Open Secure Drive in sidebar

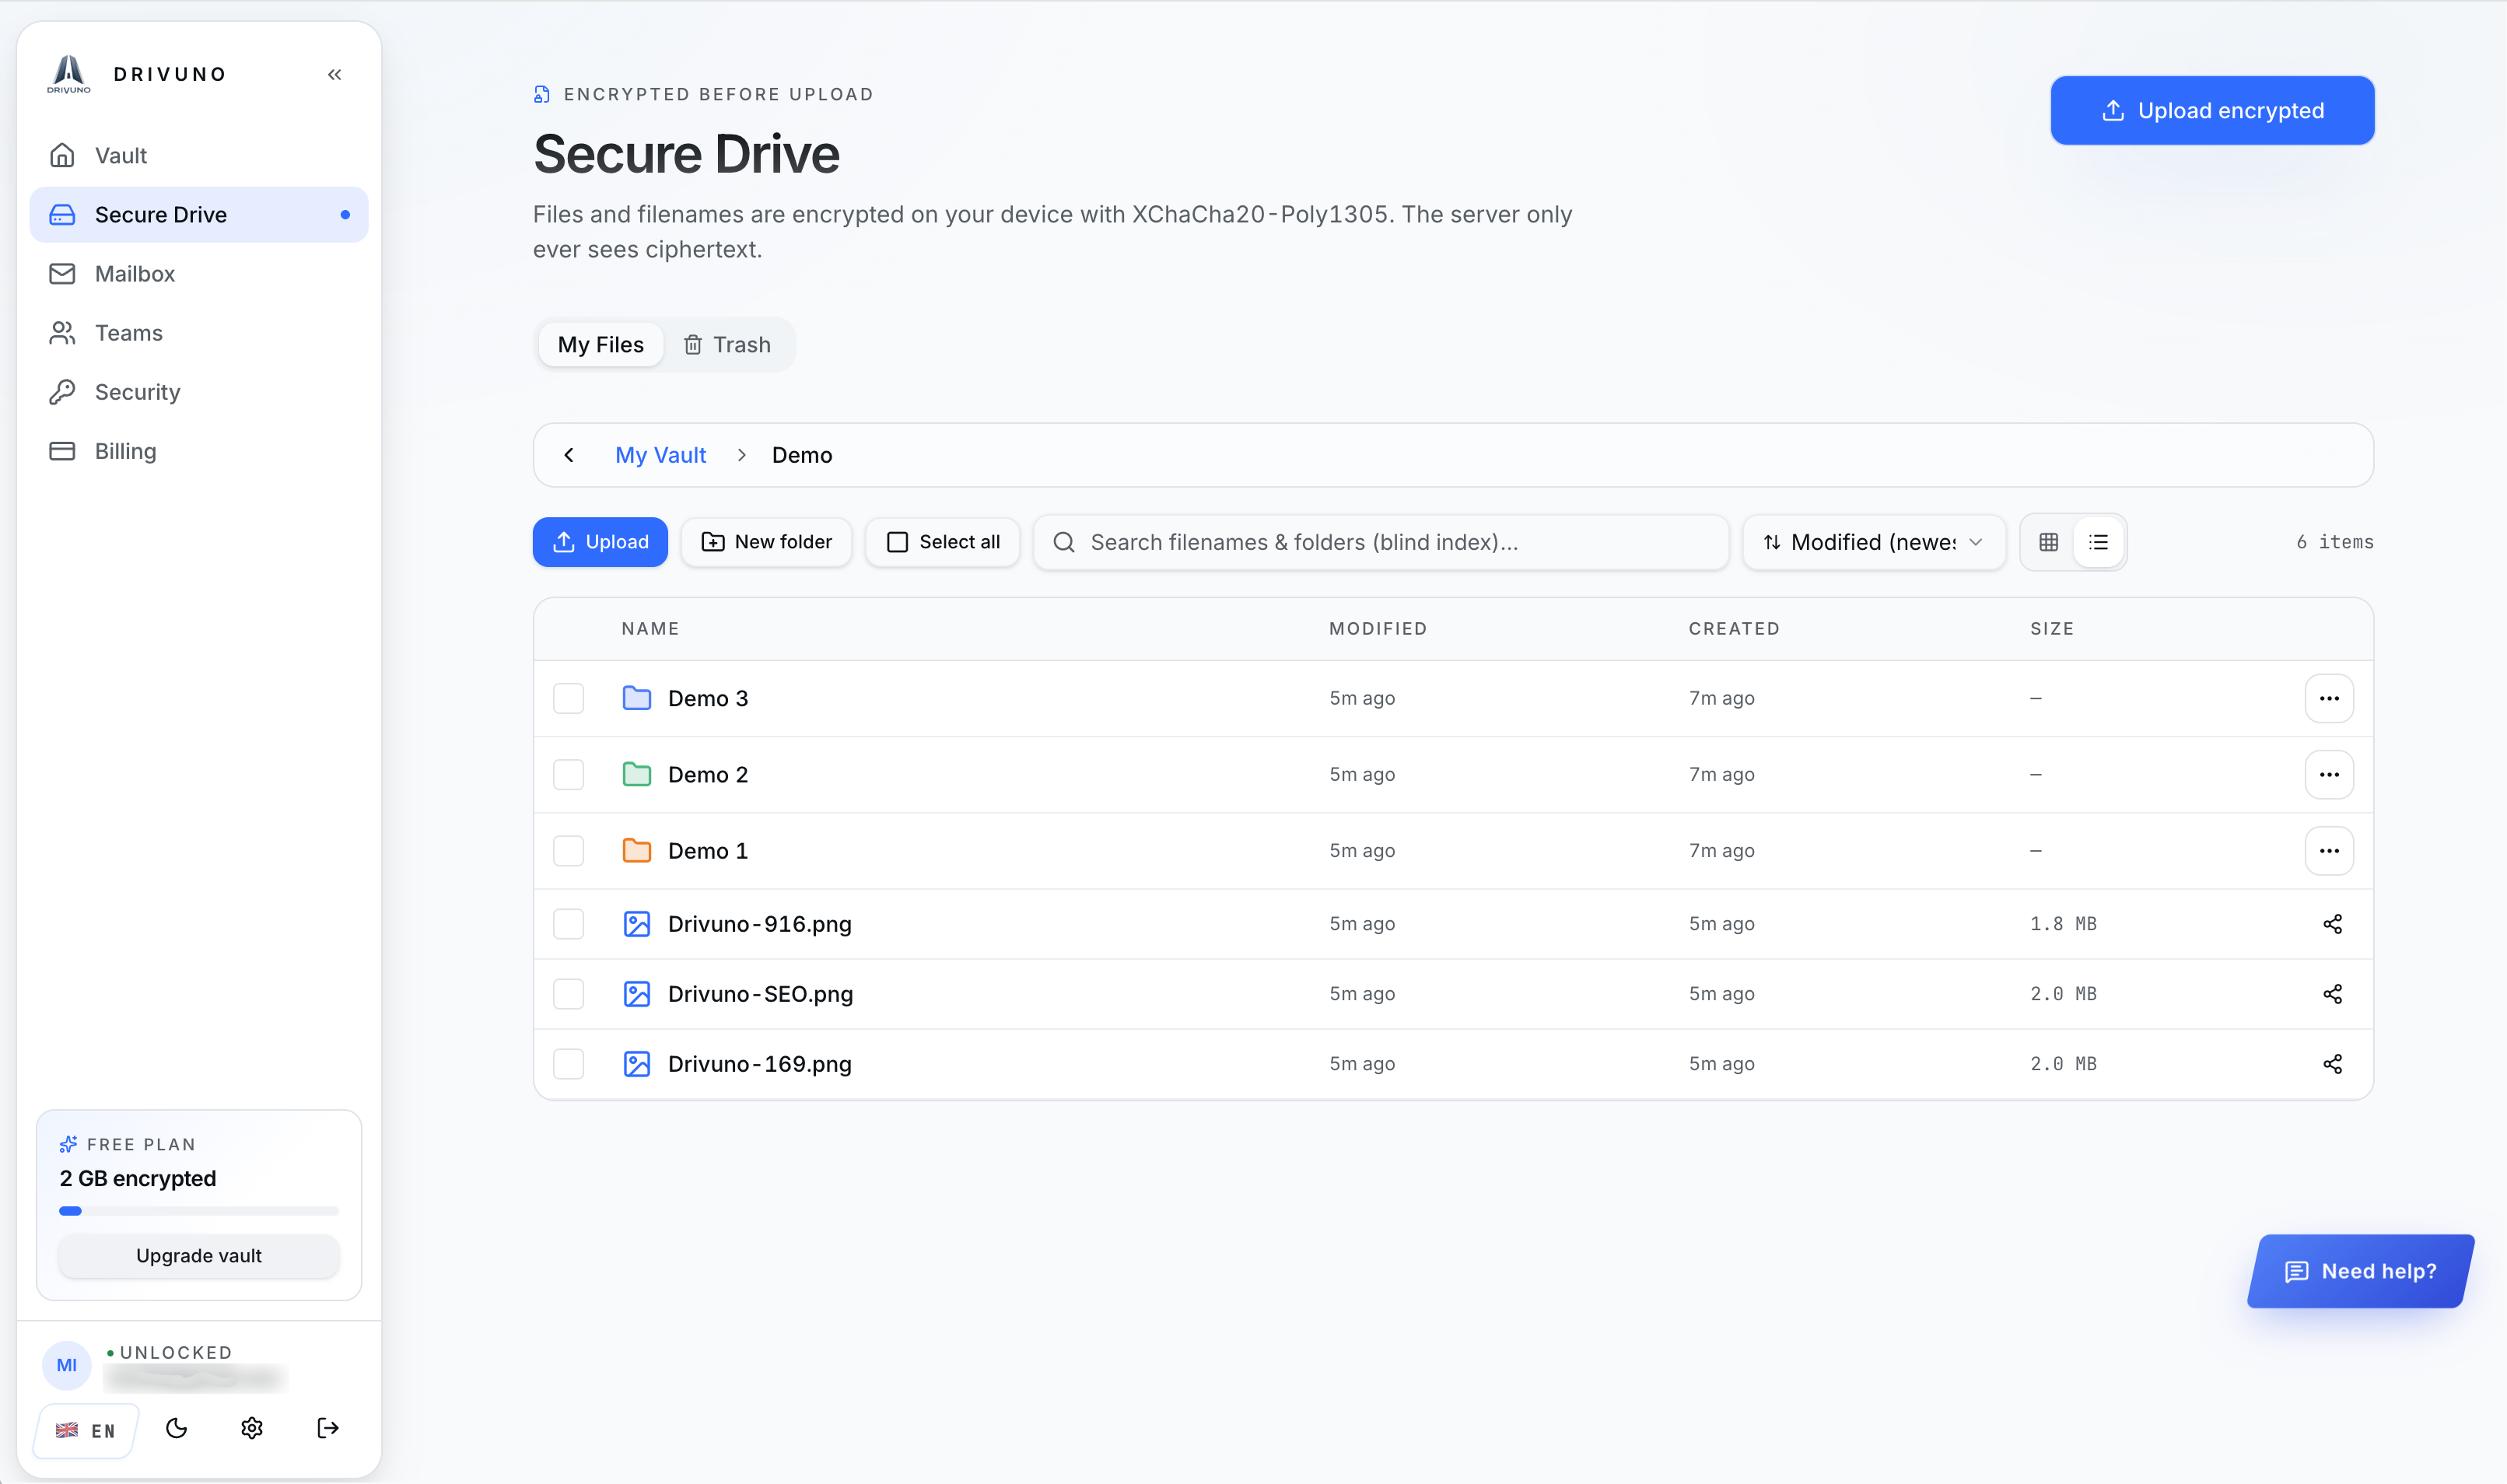199,215
